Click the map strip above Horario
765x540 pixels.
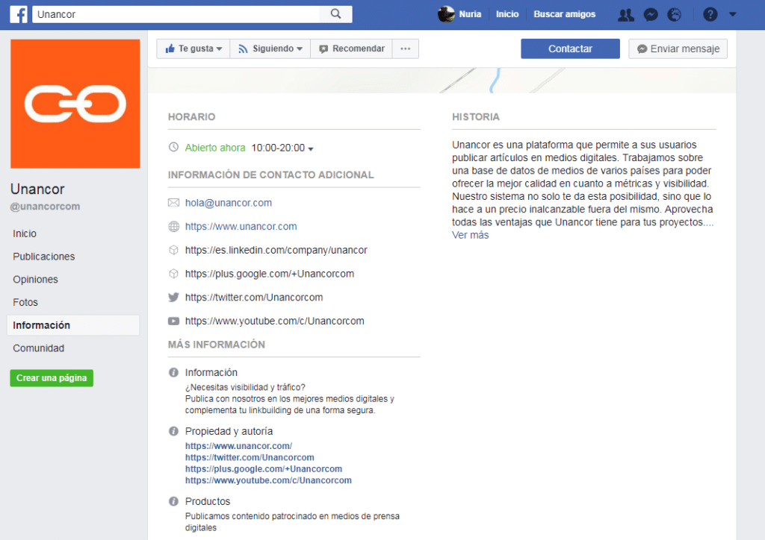[x=442, y=81]
